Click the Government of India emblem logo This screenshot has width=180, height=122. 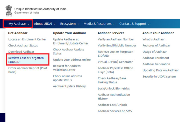pos(9,10)
